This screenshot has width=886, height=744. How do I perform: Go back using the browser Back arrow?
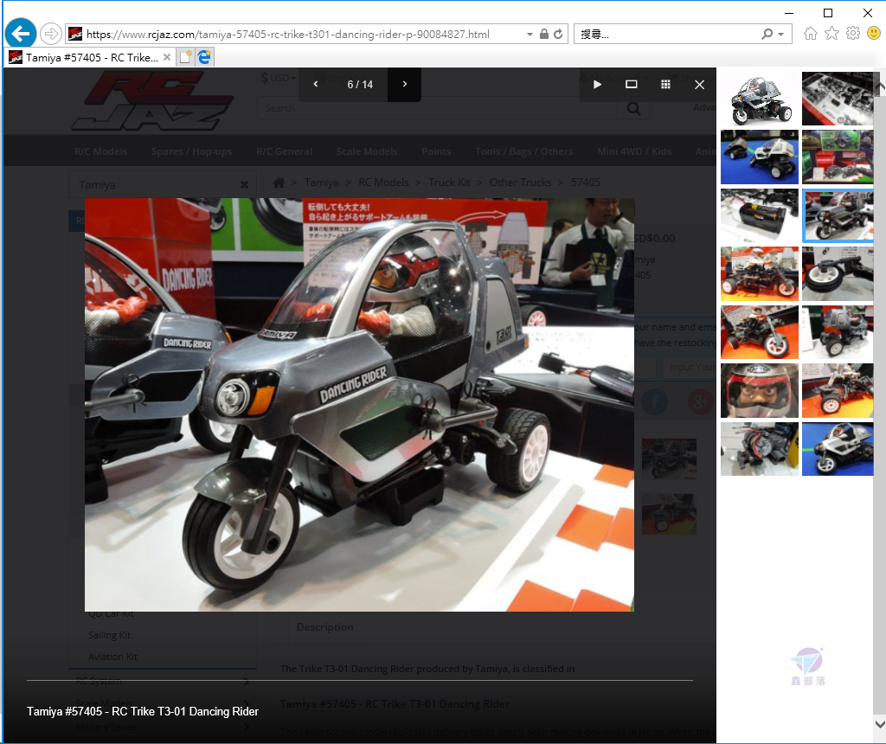point(21,34)
